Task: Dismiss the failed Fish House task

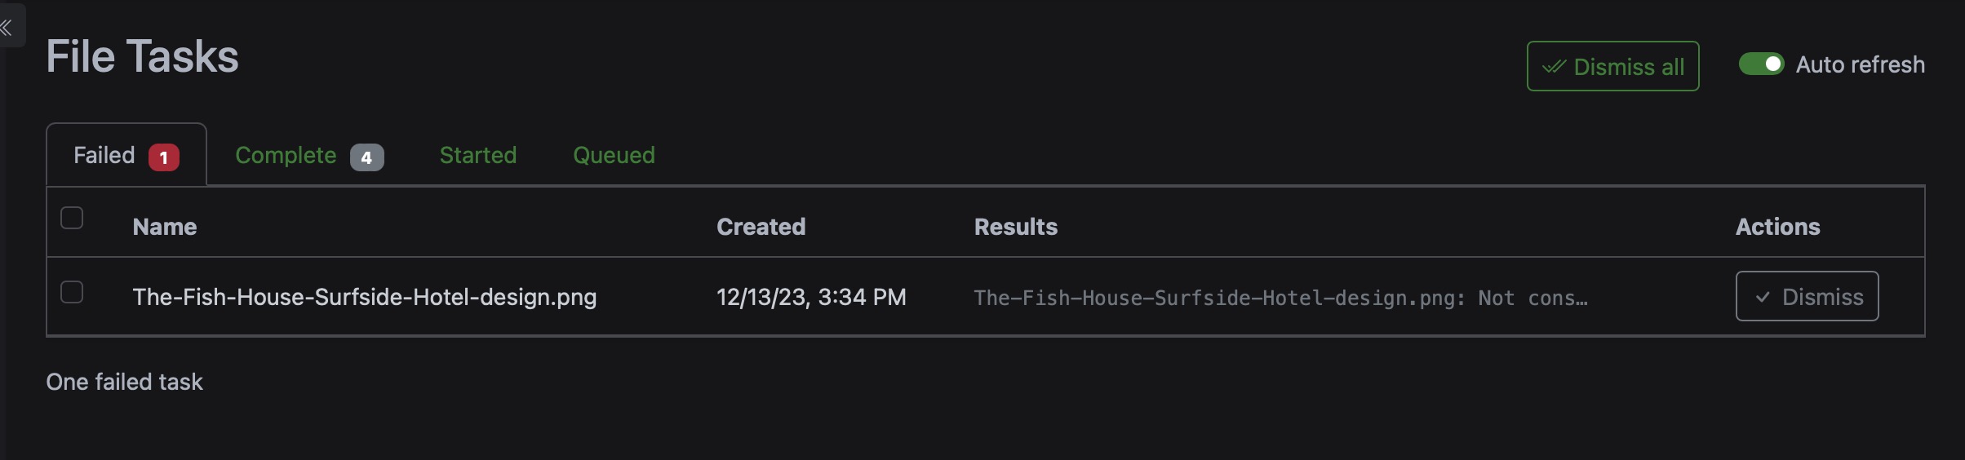Action: point(1807,297)
